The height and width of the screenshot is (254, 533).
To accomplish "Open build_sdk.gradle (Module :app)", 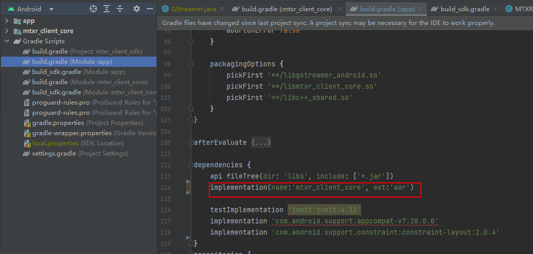I will pos(79,72).
